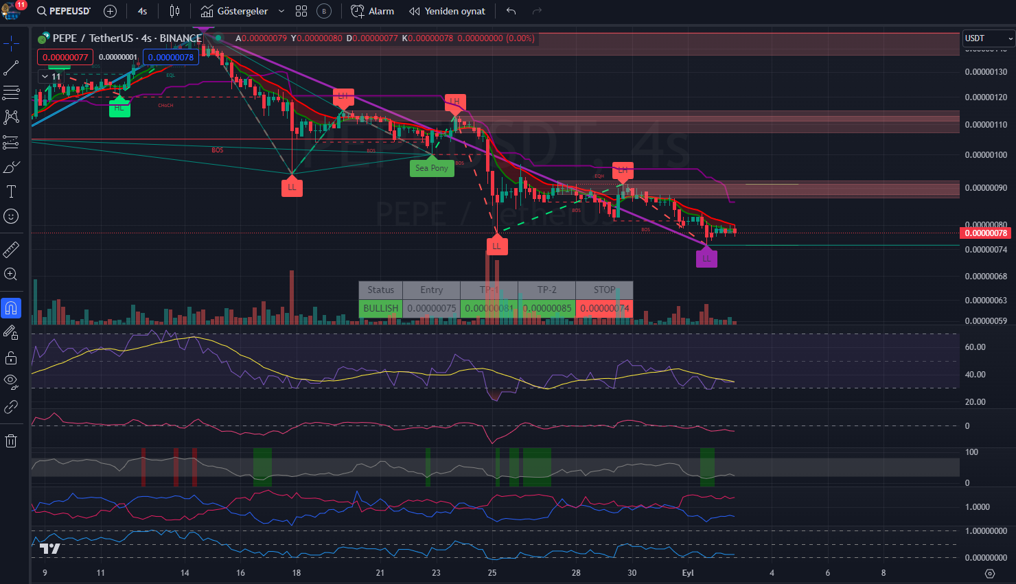The image size is (1016, 584).
Task: Click the red sell price 0.00000077 button
Action: pos(65,57)
